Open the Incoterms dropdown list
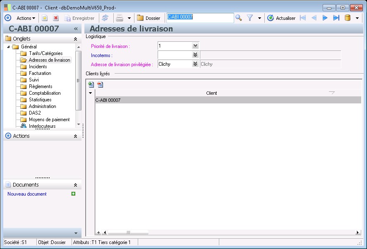This screenshot has width=367, height=249. point(195,55)
